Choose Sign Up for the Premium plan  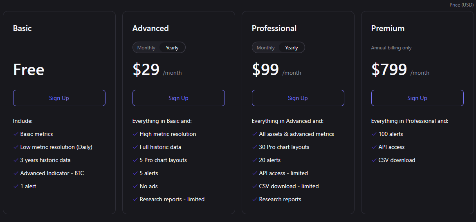click(417, 98)
